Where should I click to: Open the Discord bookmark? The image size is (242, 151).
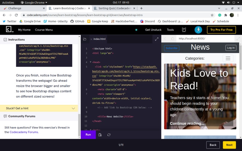click(x=147, y=21)
